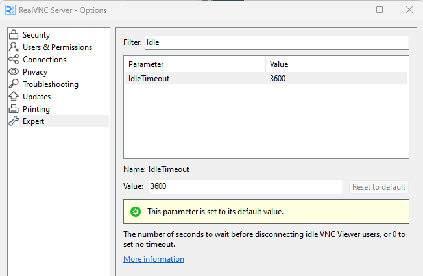The image size is (423, 276).
Task: Click the Name: IdleTimeout label
Action: click(156, 169)
